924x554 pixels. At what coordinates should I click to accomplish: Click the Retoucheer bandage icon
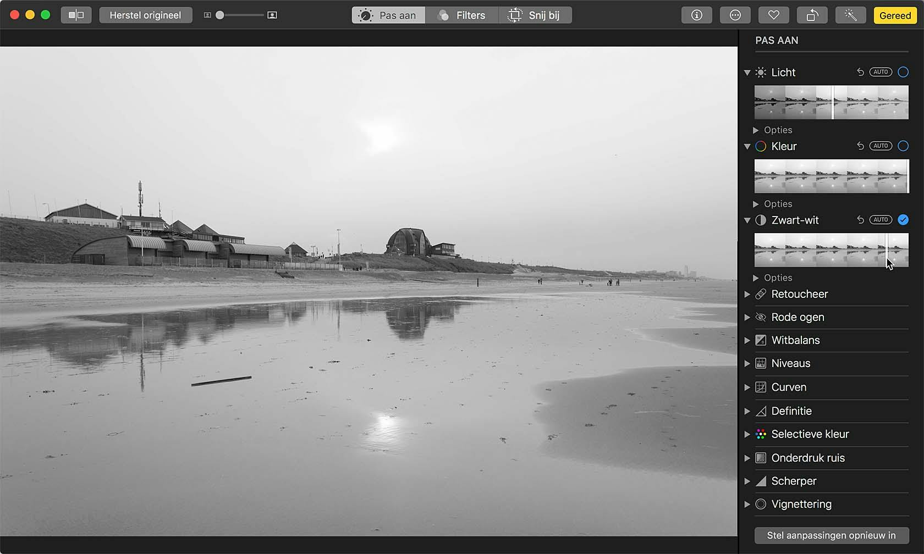pyautogui.click(x=761, y=294)
